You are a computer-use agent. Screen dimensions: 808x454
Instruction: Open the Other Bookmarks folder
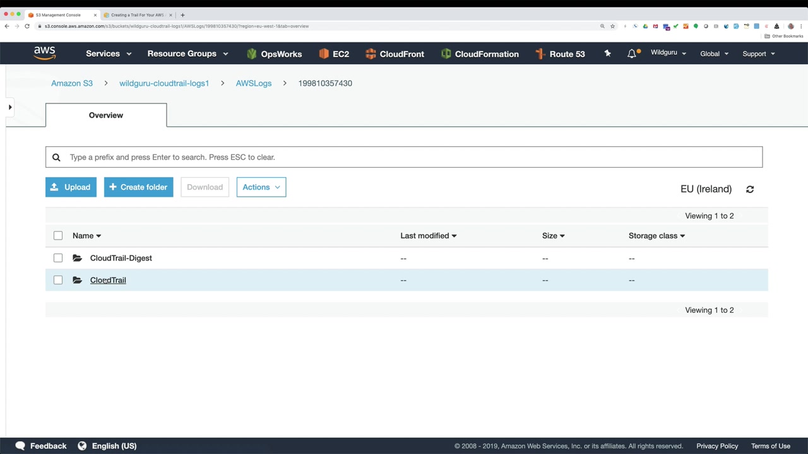pos(784,36)
